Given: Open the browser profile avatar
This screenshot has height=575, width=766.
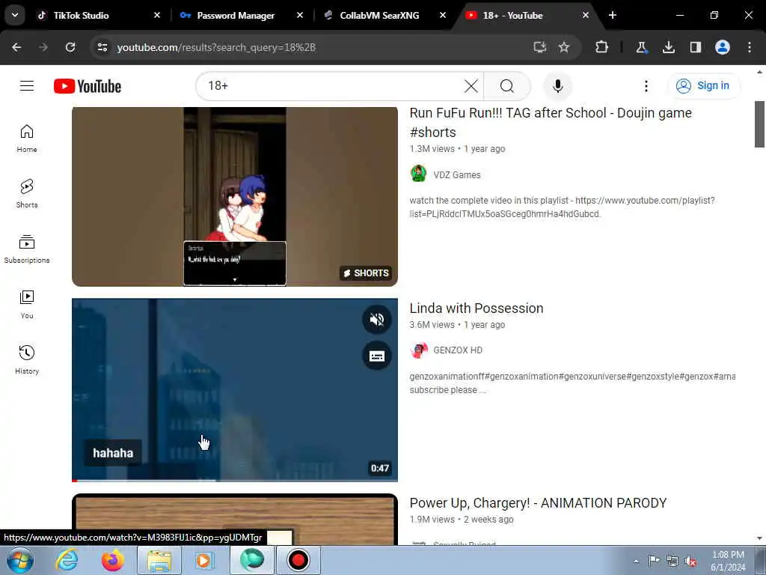Looking at the screenshot, I should (722, 47).
